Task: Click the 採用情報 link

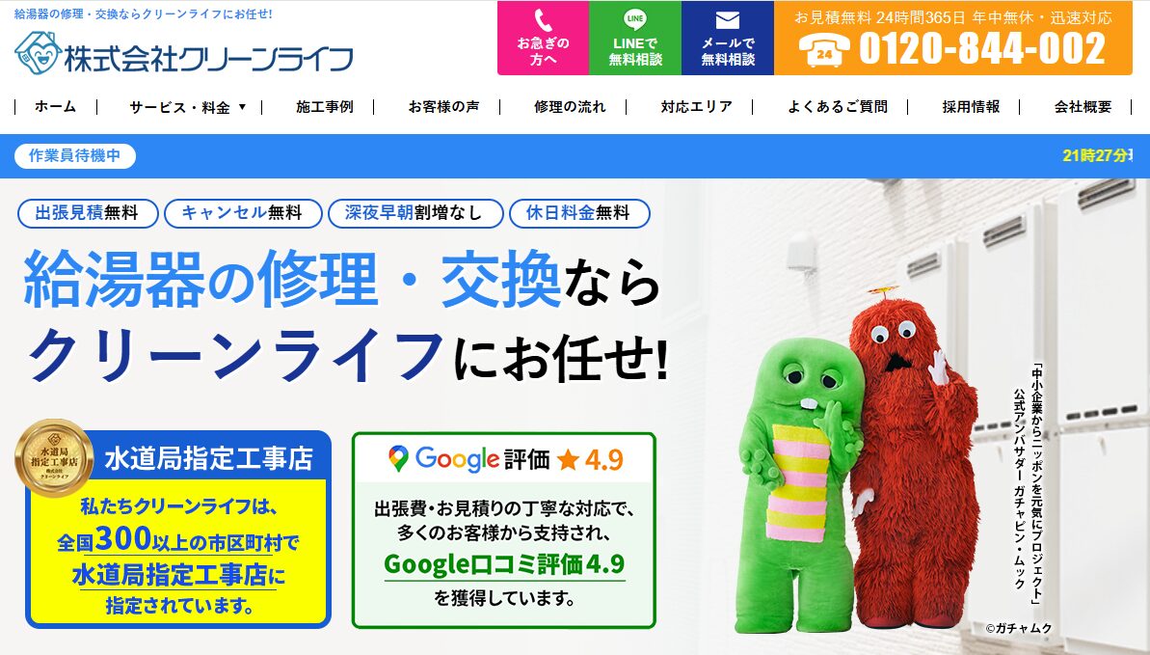Action: 971,107
